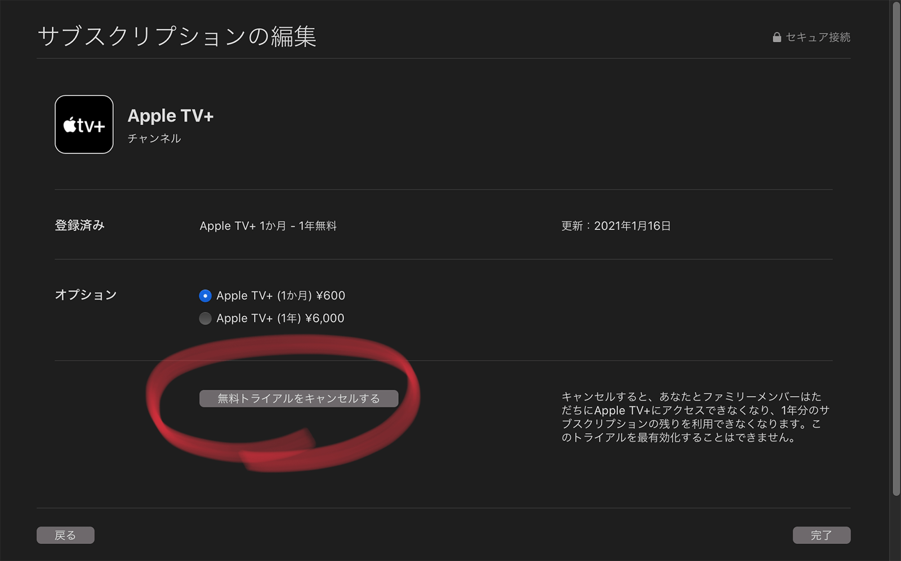This screenshot has width=901, height=561.
Task: Click the 更新：2021年1月16日 text
Action: click(x=616, y=226)
